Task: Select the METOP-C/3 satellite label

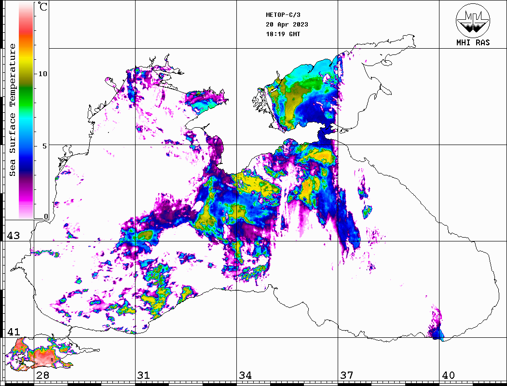Action: (x=283, y=15)
